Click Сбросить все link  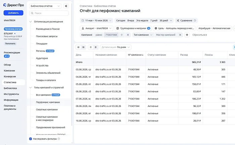[x=200, y=35]
